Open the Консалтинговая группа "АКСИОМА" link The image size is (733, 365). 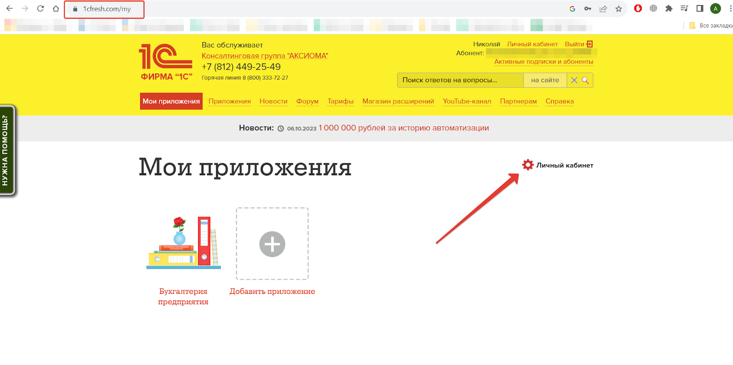tap(265, 56)
